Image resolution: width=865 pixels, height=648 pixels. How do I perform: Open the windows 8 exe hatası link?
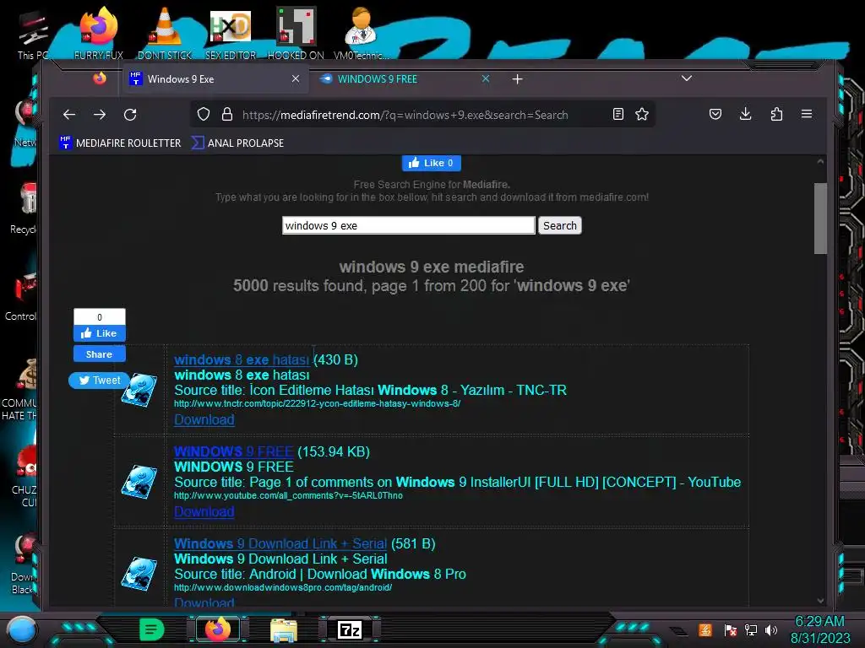pos(242,359)
